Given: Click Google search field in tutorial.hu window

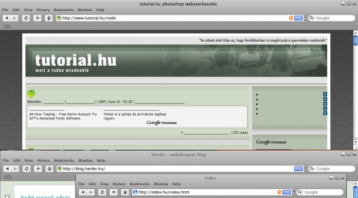Looking at the screenshot, I should 332,18.
